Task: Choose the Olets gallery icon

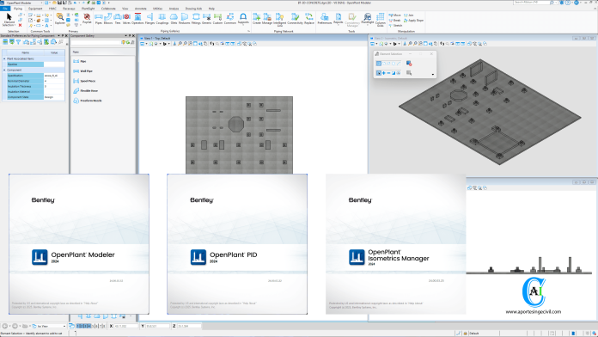Action: coord(174,18)
